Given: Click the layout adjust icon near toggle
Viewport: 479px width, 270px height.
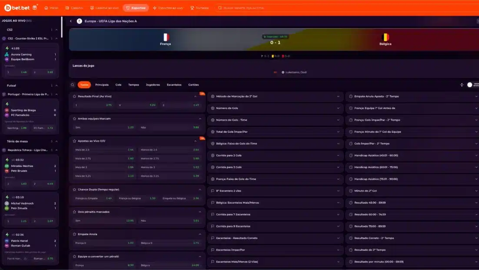Looking at the screenshot, I should 462,85.
